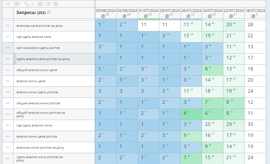Select the 02/08/2024 date column header
Screen dimensions: 270x164
[x=127, y=11]
